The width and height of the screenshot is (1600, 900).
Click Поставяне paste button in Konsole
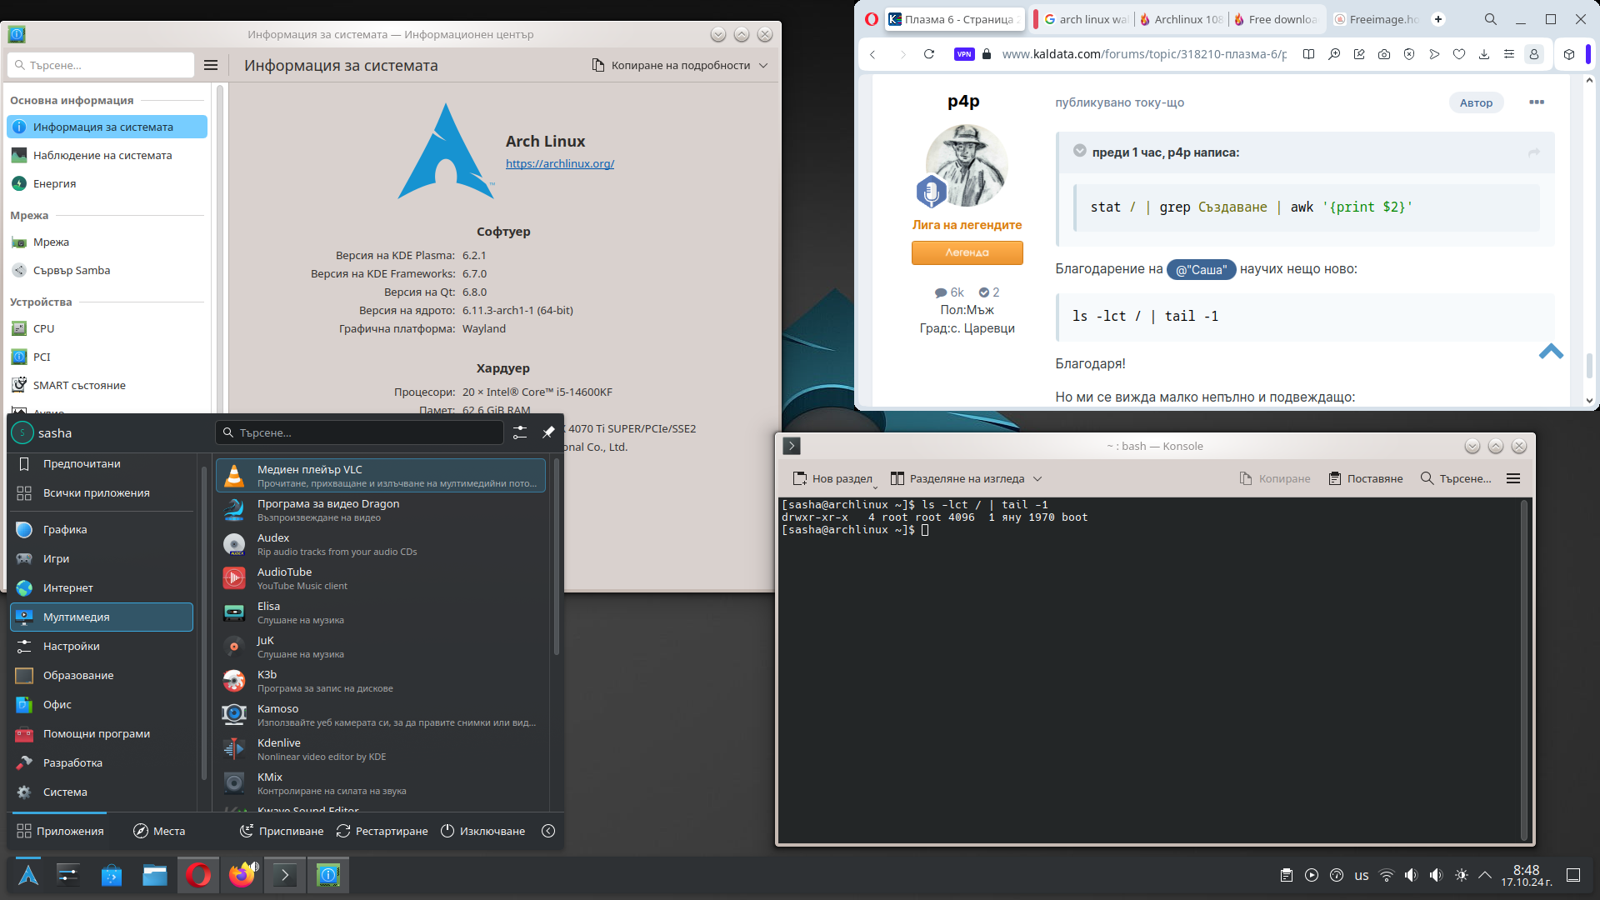point(1366,478)
